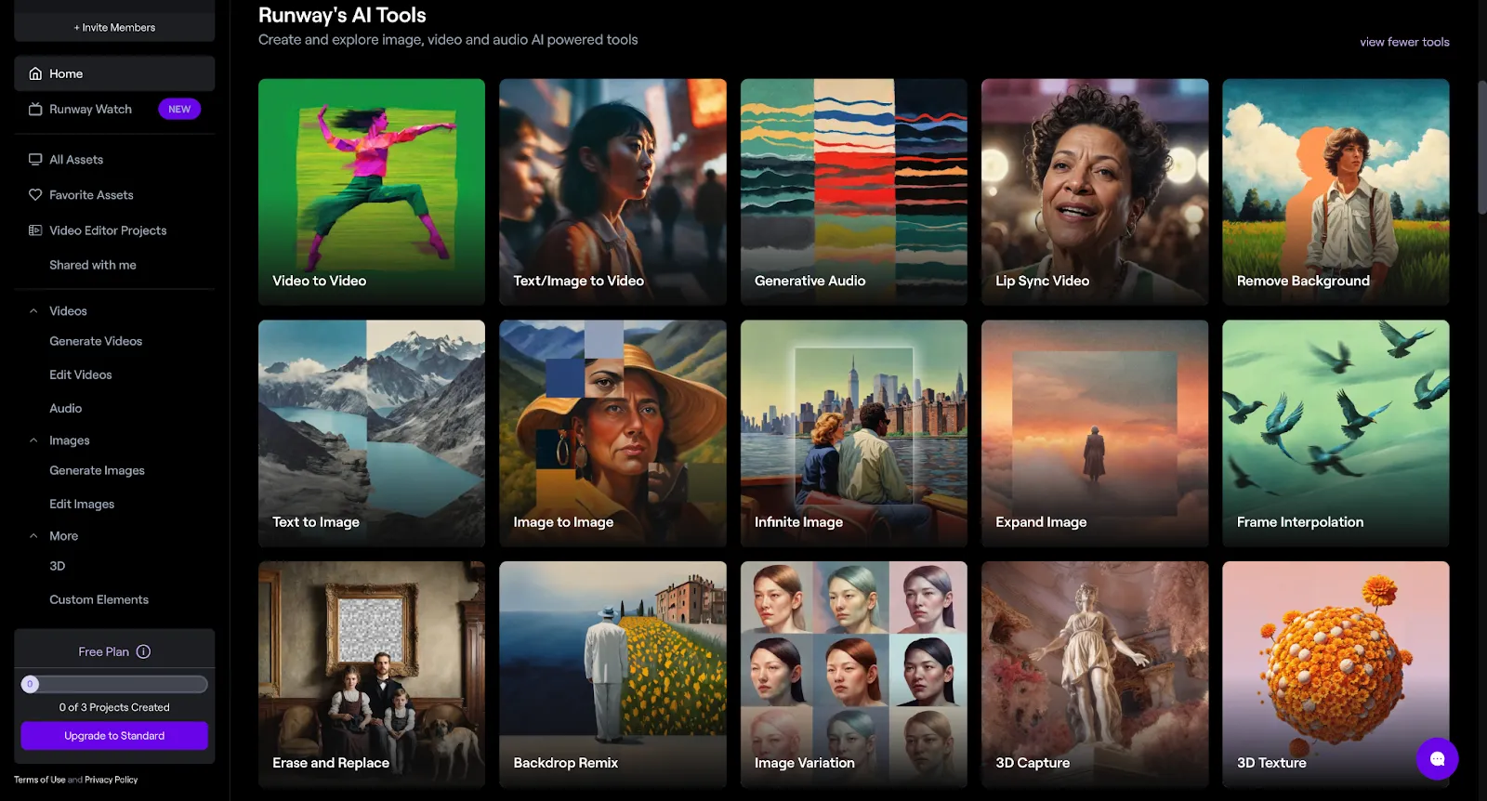The height and width of the screenshot is (801, 1487).
Task: Click the "0 of 3 Projects Created" text
Action: coord(114,707)
